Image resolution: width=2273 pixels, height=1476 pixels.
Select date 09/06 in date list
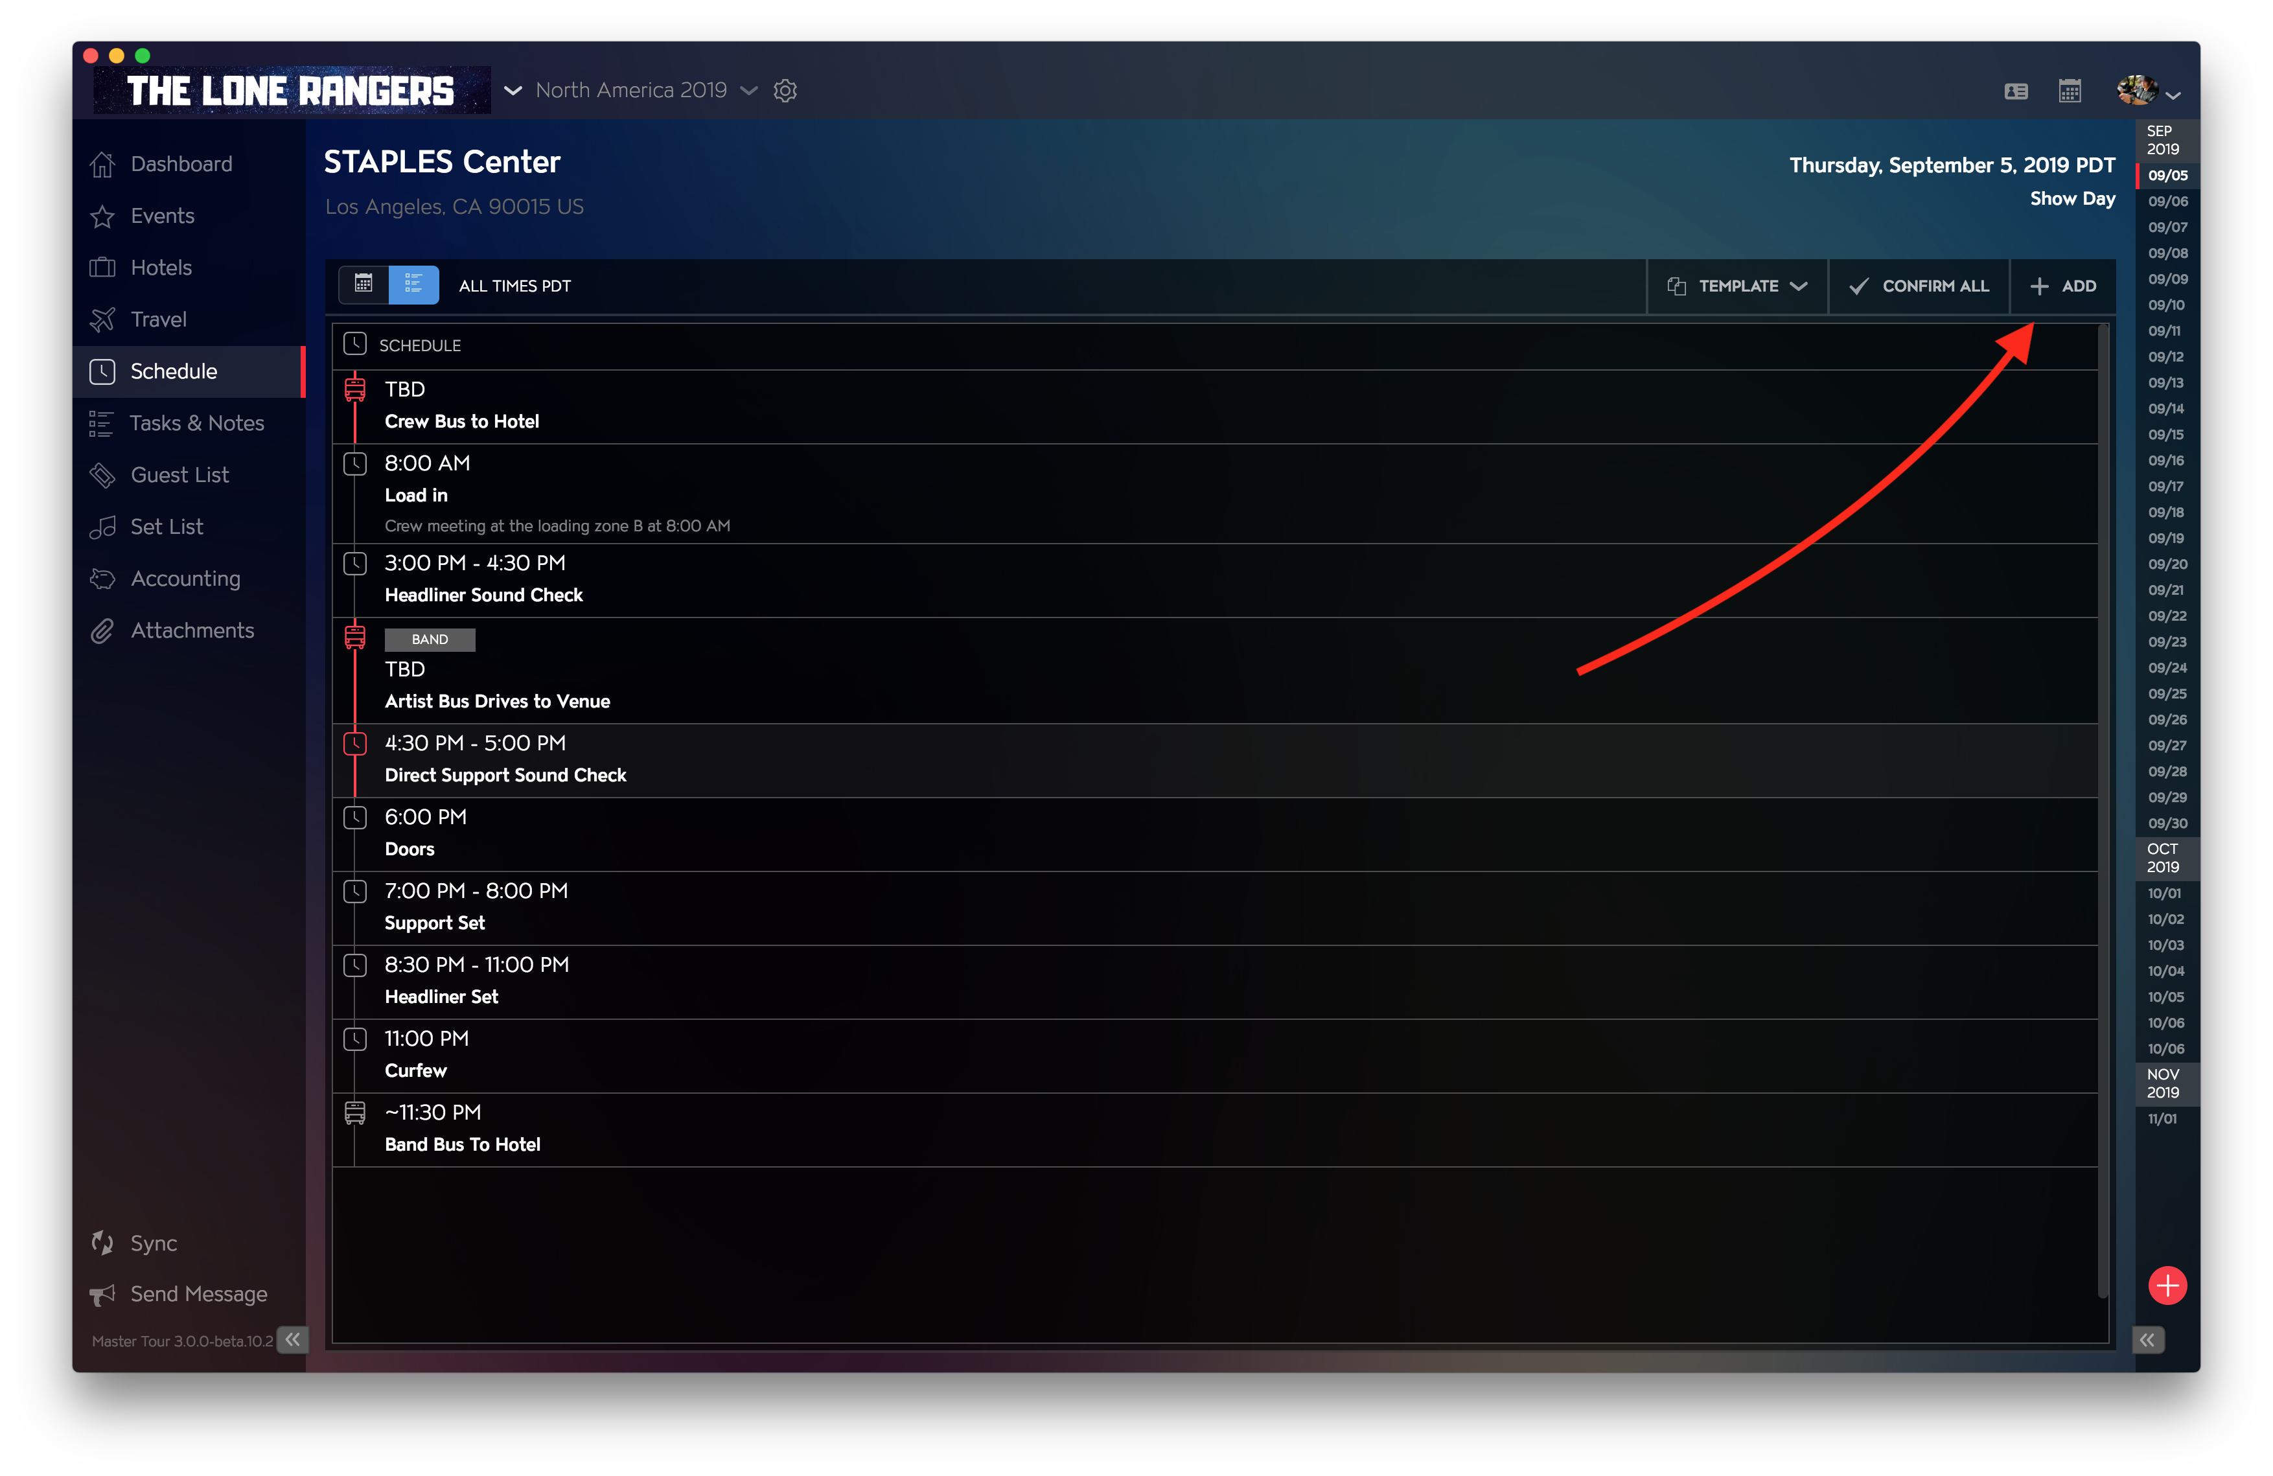coord(2167,202)
